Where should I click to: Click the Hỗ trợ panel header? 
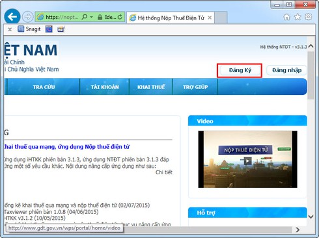click(247, 213)
